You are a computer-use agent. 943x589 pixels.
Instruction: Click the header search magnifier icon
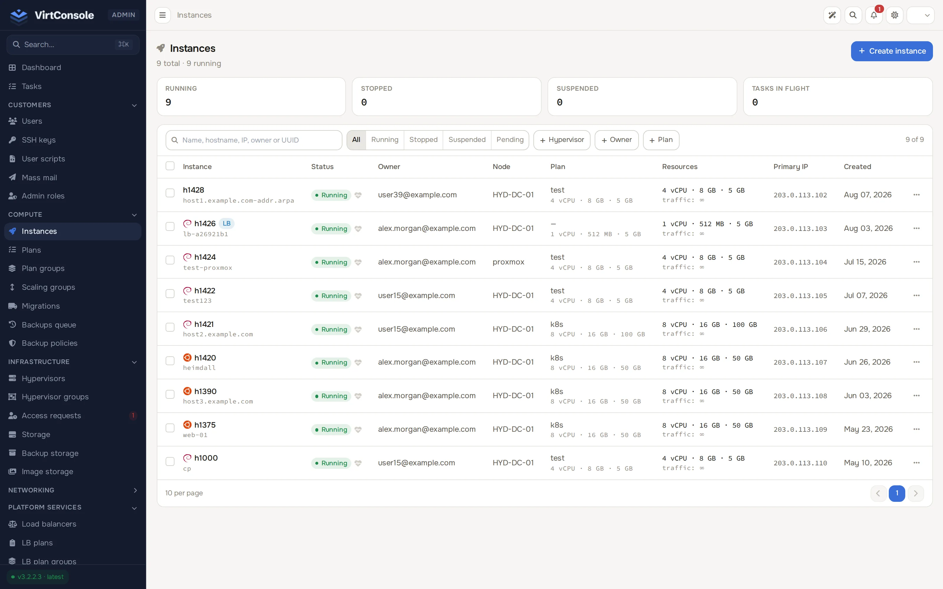853,15
